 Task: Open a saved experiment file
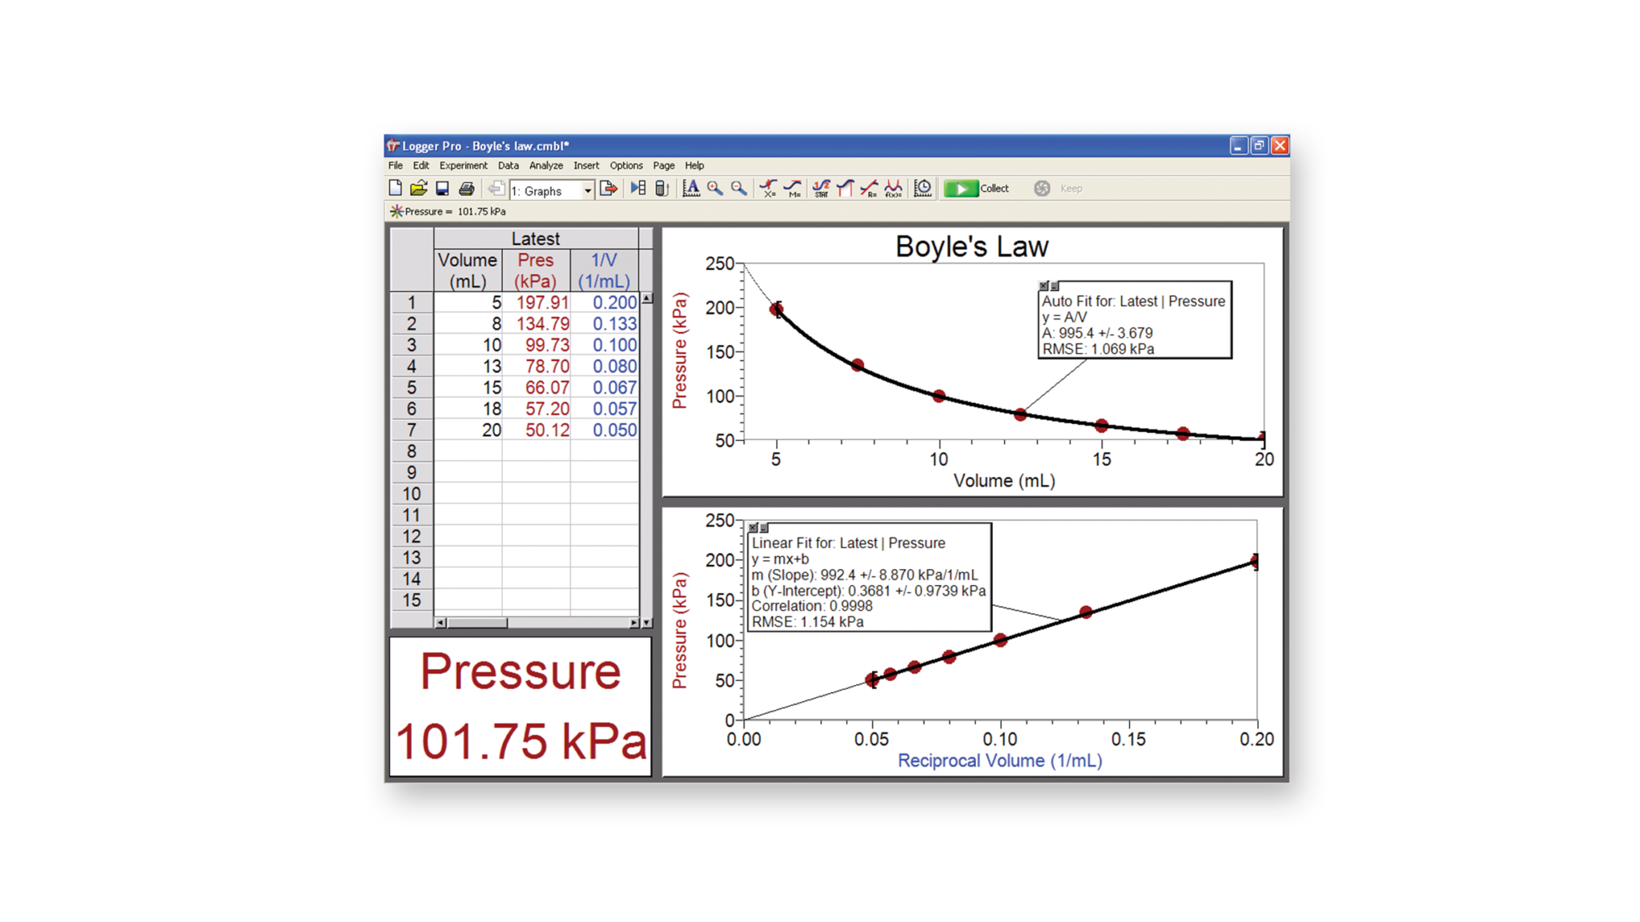420,189
